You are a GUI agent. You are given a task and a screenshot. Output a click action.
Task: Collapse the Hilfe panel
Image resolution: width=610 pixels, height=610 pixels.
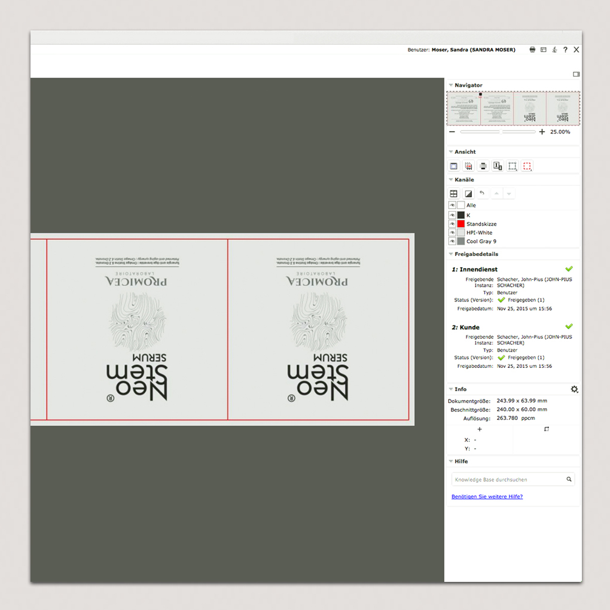[x=451, y=461]
